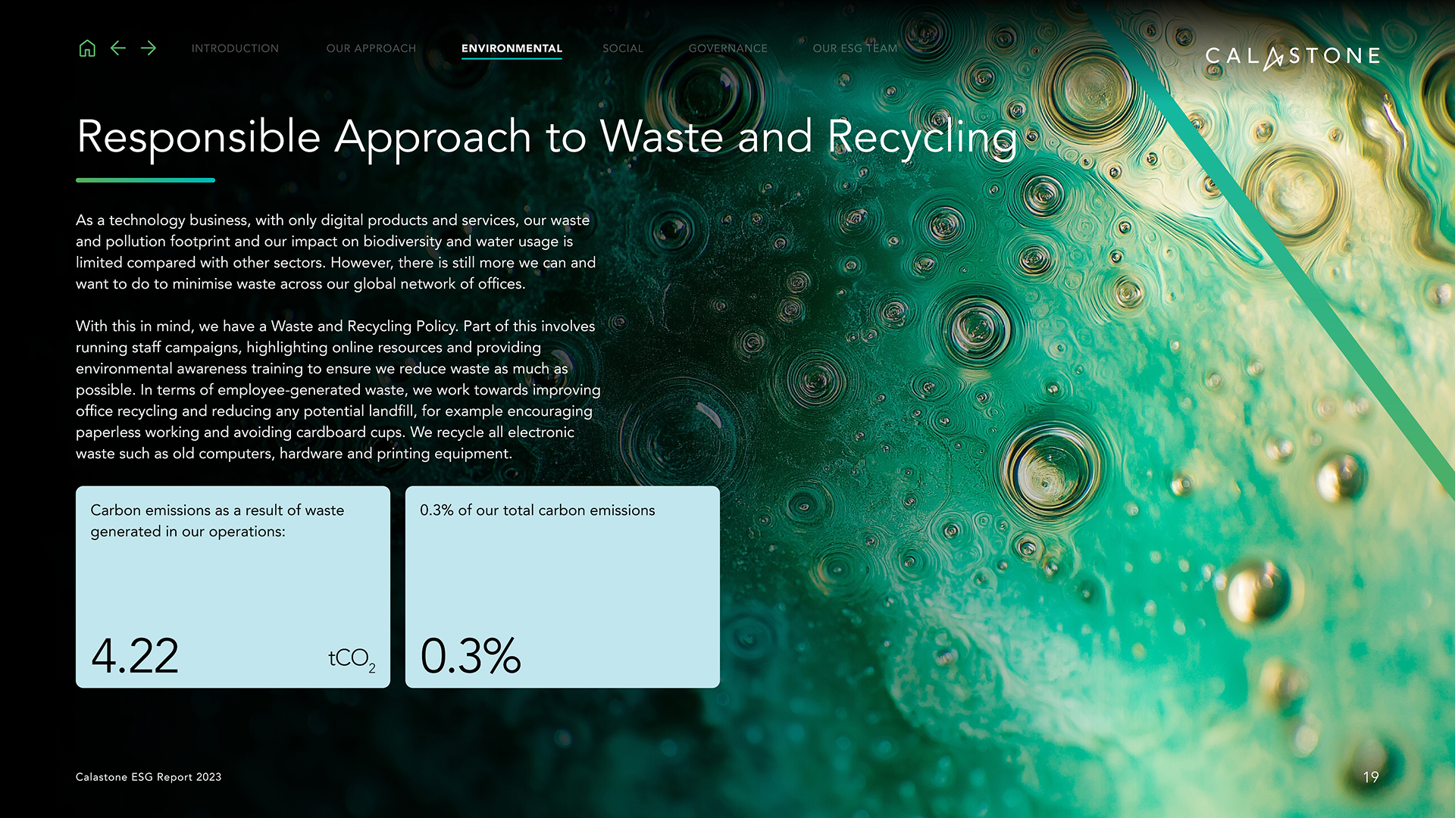Select the tCO2 unit label
The width and height of the screenshot is (1455, 818).
point(352,659)
